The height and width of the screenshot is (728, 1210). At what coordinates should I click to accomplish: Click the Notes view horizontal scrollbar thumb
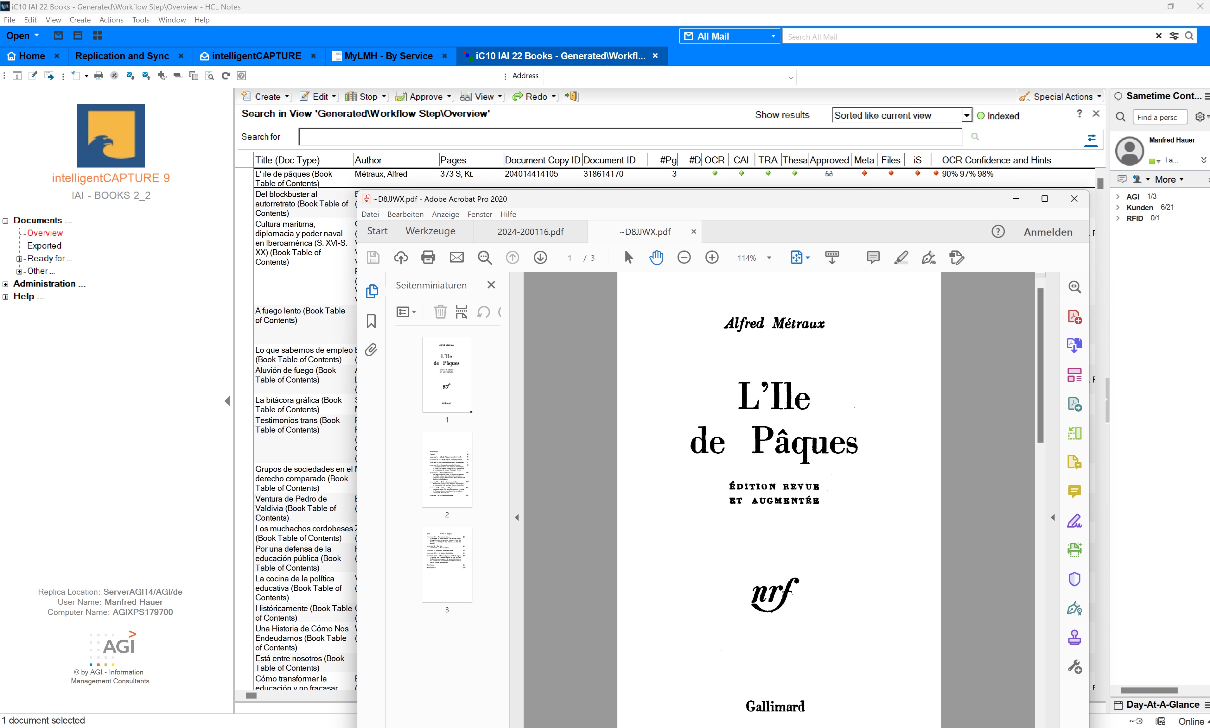(251, 695)
